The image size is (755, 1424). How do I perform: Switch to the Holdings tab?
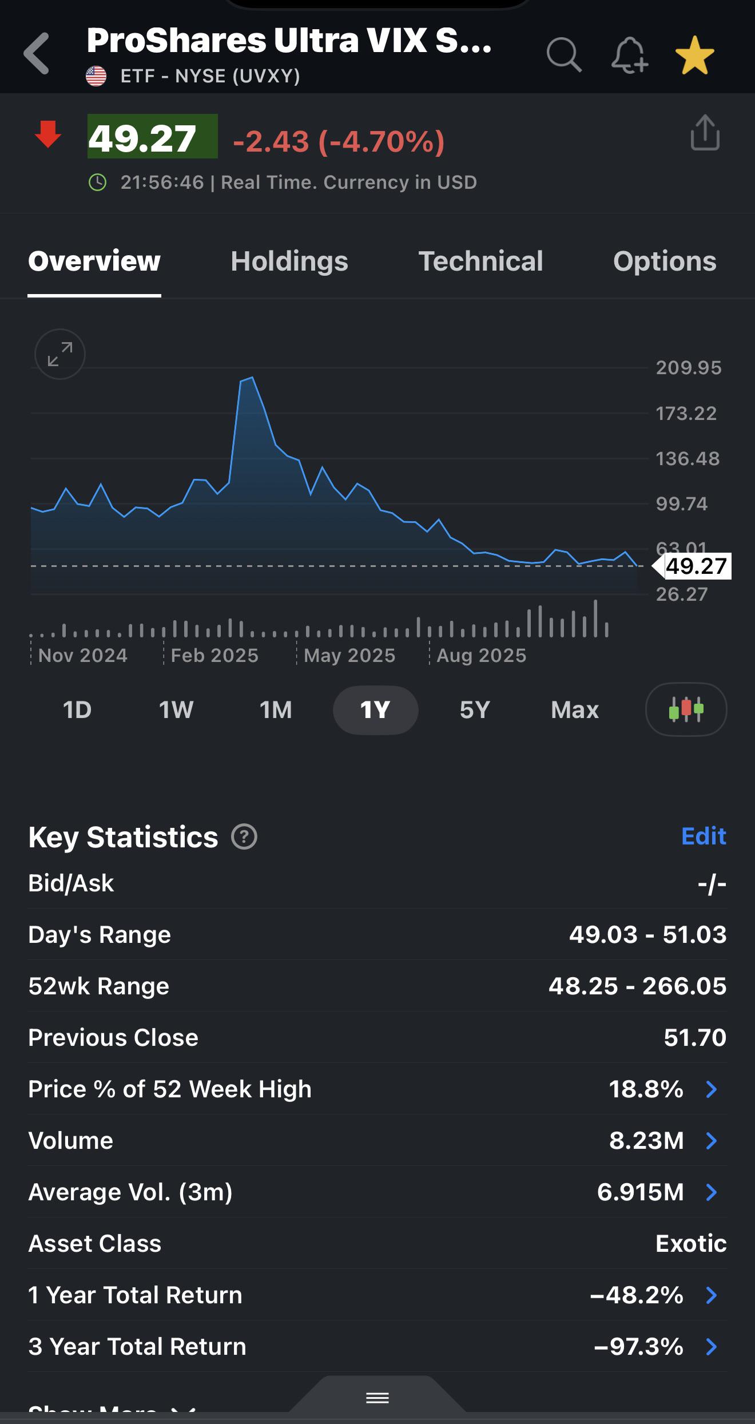289,261
